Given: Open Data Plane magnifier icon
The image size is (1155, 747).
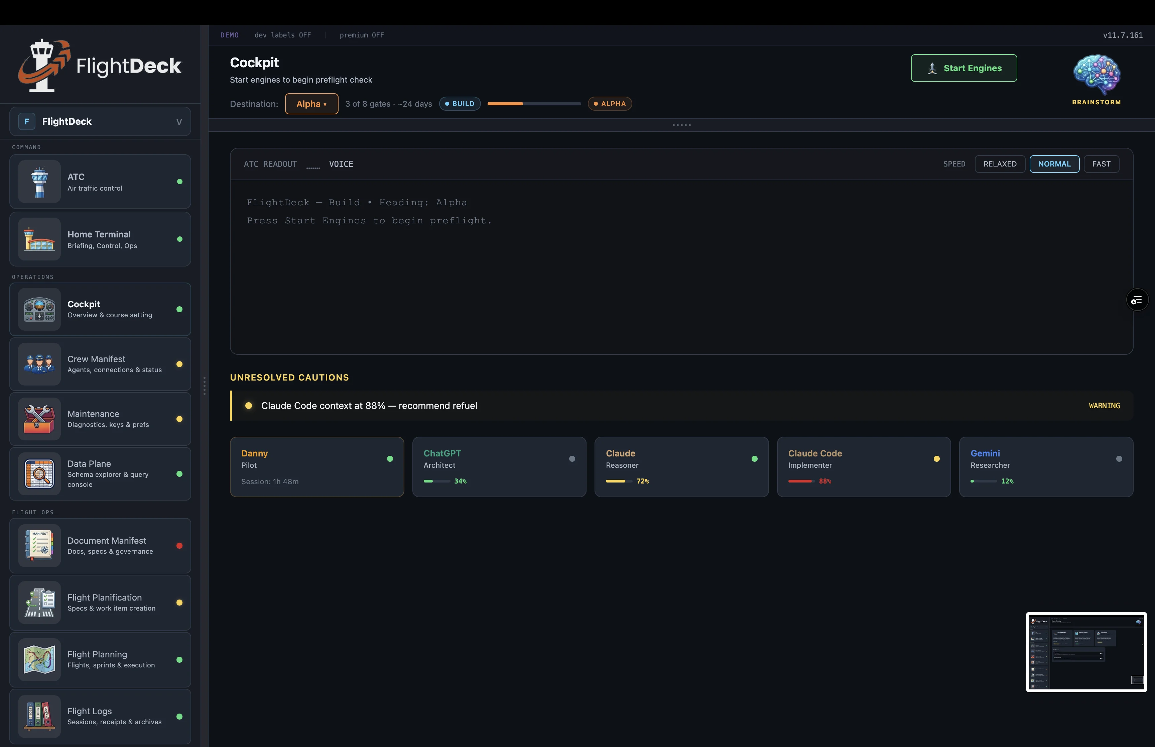Looking at the screenshot, I should (x=39, y=473).
